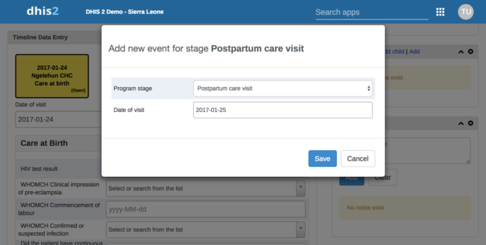Focus the Search apps field

(372, 12)
